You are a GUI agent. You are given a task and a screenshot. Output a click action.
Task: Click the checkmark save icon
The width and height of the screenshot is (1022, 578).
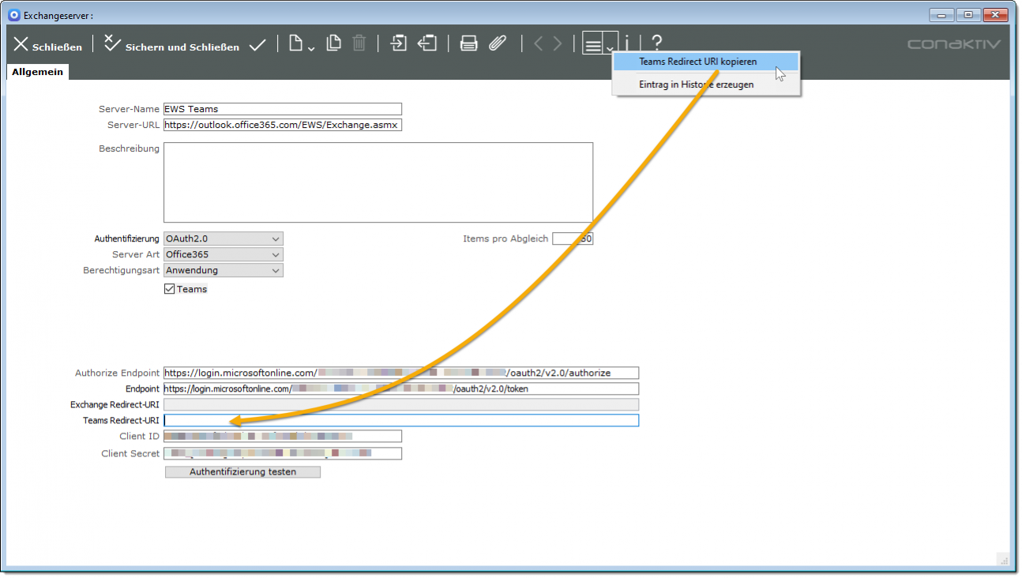(257, 46)
